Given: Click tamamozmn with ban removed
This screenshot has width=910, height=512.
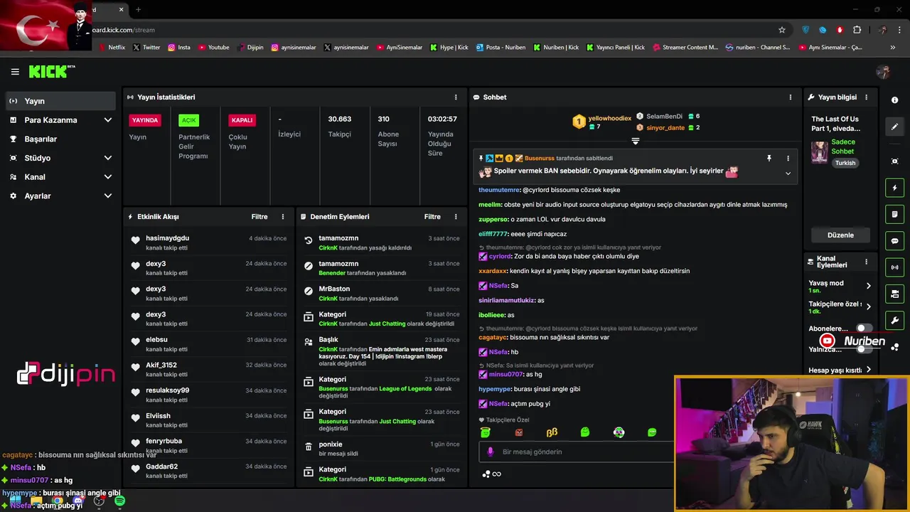Looking at the screenshot, I should (338, 238).
